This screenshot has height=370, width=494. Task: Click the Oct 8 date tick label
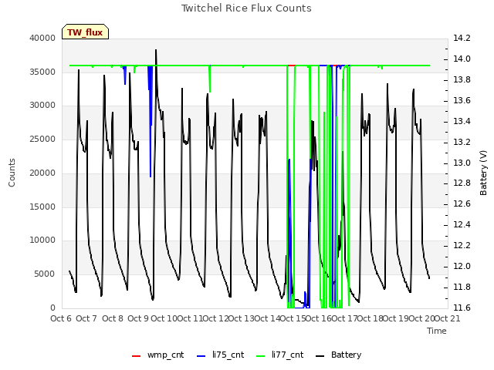coord(113,318)
